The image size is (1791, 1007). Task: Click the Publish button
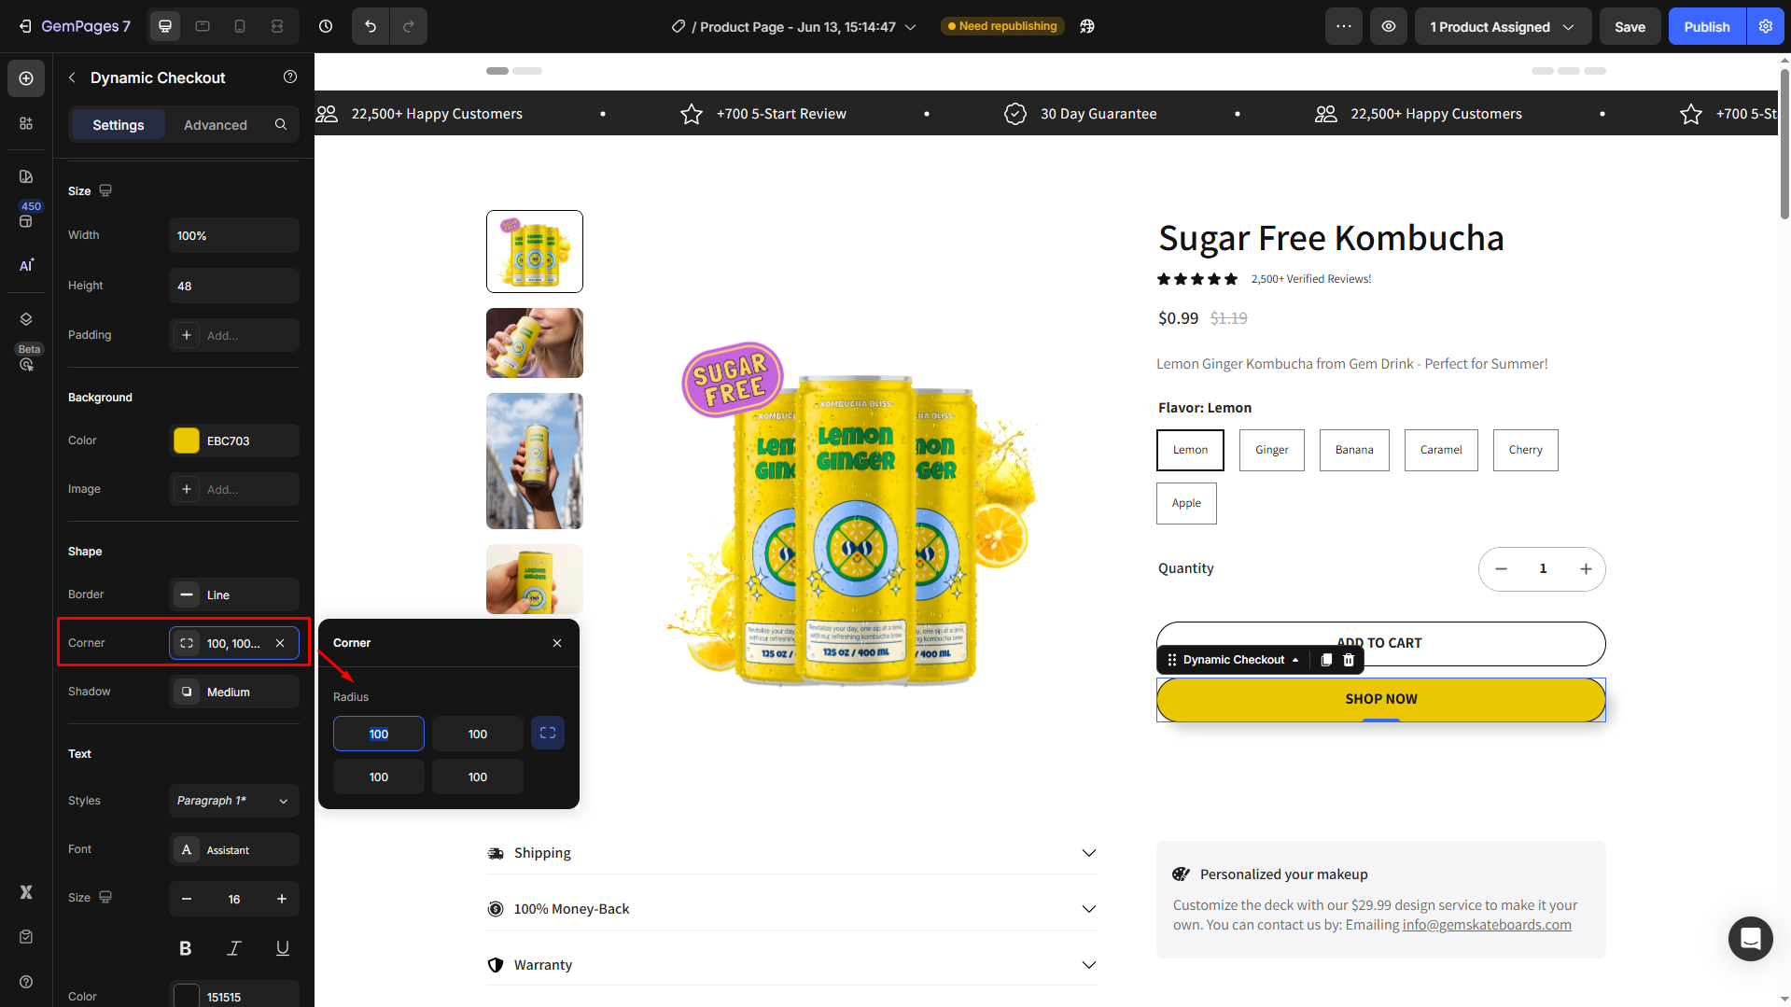[x=1707, y=26]
